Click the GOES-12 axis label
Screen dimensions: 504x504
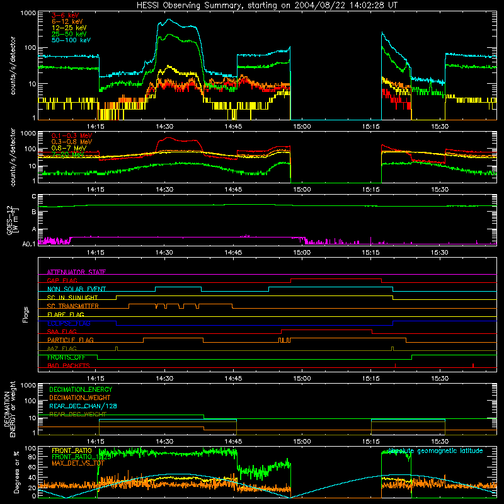(12, 220)
